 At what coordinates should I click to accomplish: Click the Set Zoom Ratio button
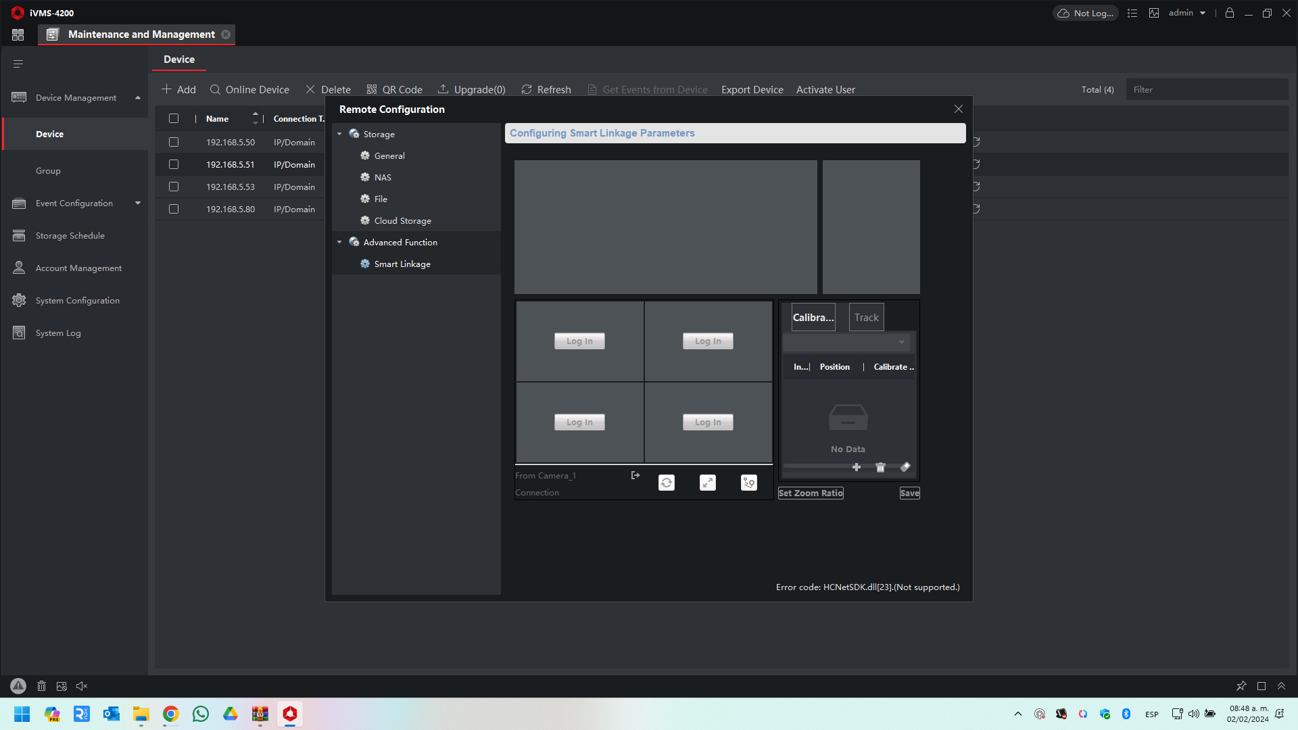(811, 493)
